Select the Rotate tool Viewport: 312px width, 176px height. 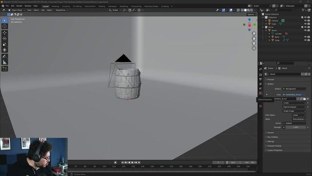pos(4,39)
